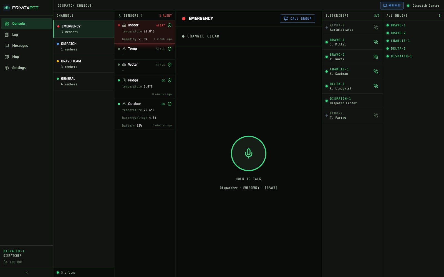Screen dimensions: 444x277
Task: Call ECHO-4 T. Farrow phone icon
Action: [375, 116]
